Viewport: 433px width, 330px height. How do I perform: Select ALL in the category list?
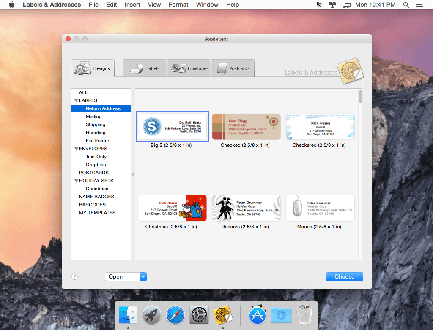[101, 93]
